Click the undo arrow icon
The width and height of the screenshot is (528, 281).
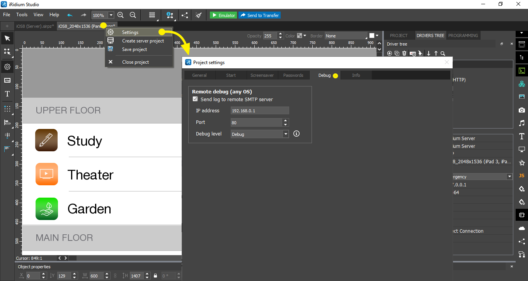(70, 15)
